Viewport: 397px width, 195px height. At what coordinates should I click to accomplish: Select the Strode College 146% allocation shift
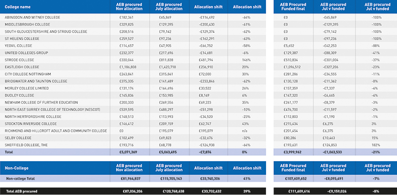coord(247,60)
